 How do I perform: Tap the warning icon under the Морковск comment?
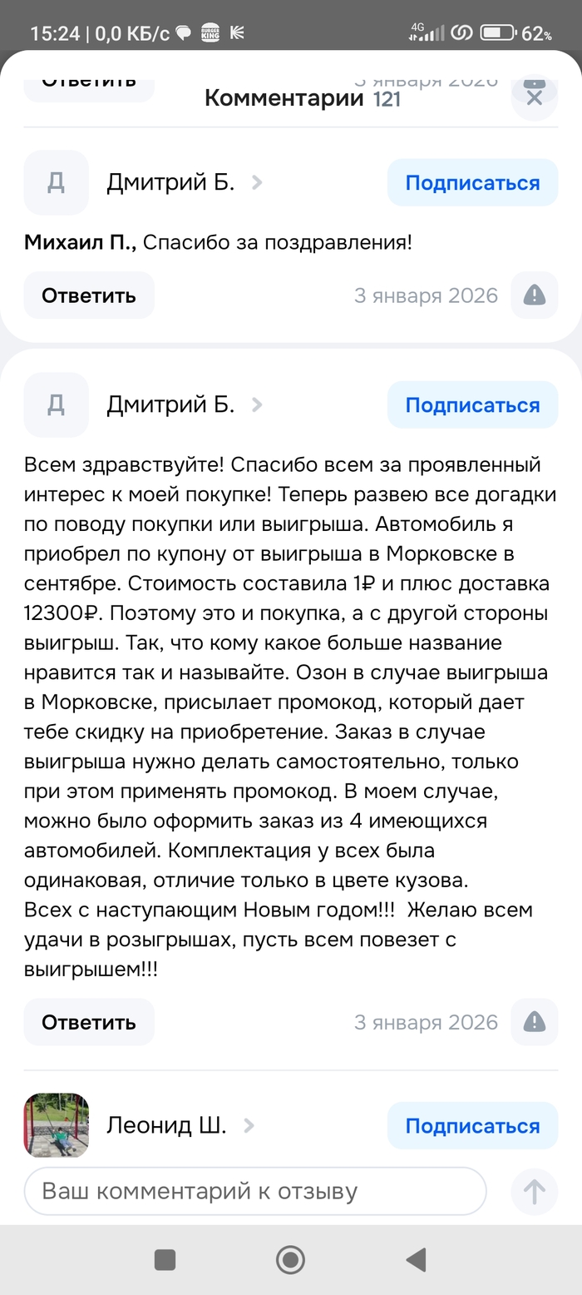pos(534,1021)
